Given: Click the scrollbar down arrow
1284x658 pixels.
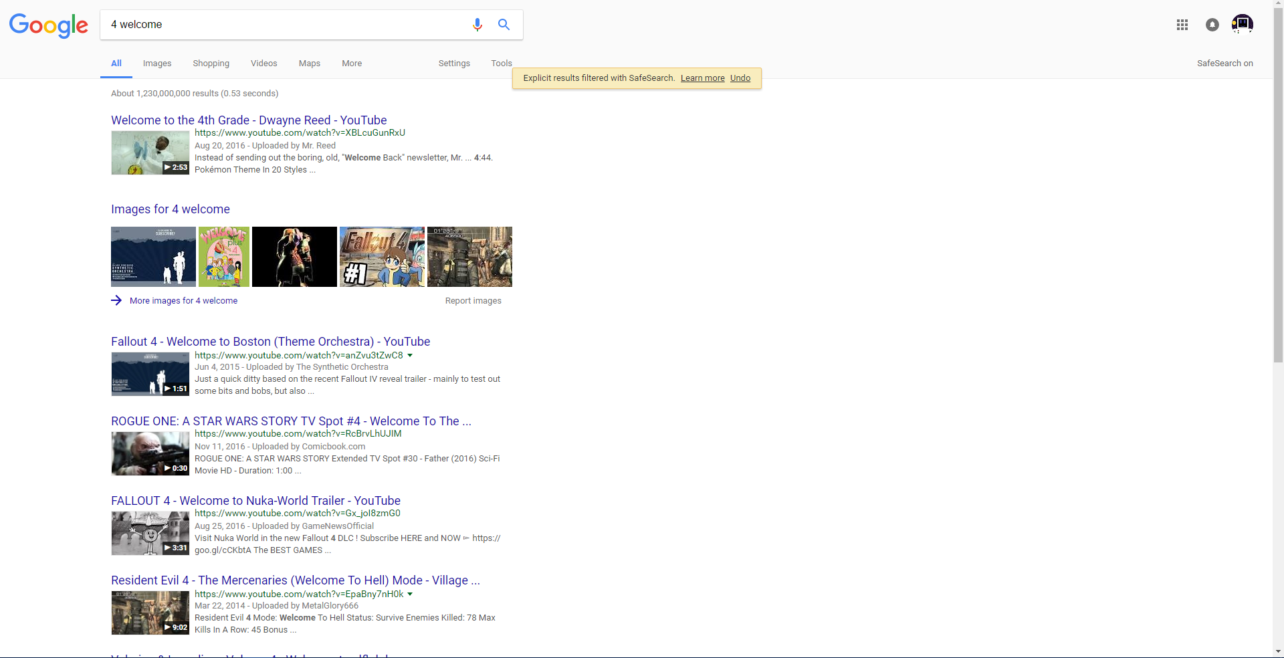Looking at the screenshot, I should tap(1278, 651).
